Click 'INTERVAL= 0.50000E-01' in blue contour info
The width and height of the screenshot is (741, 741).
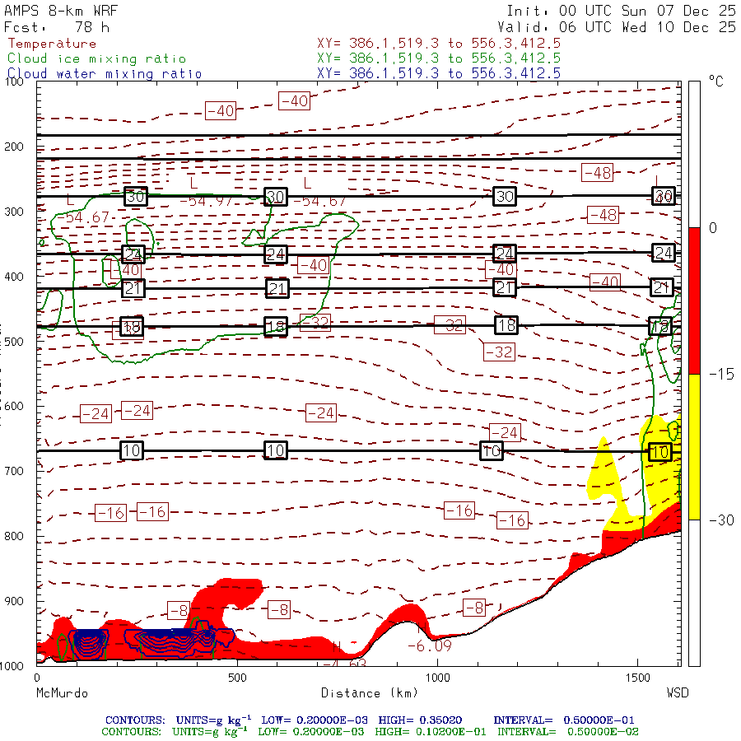[x=564, y=720]
